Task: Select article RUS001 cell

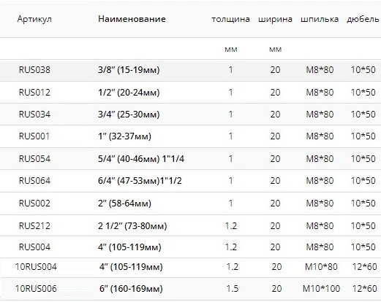Action: pyautogui.click(x=34, y=136)
